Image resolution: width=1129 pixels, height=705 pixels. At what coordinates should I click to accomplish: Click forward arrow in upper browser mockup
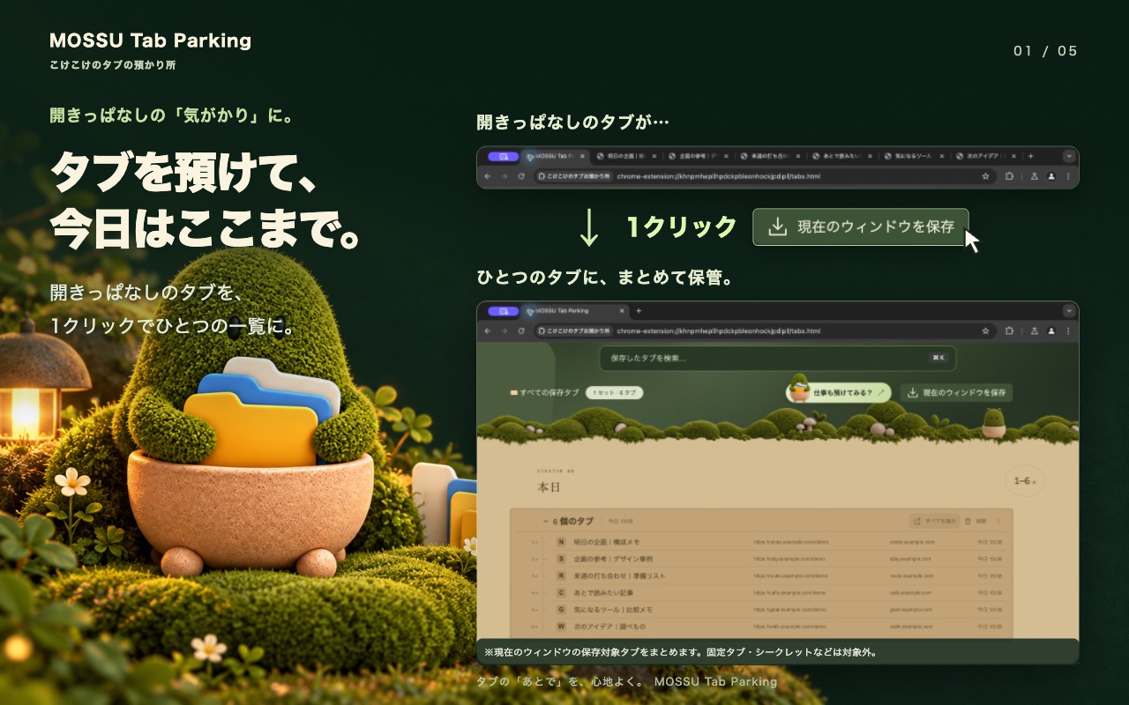coord(505,176)
